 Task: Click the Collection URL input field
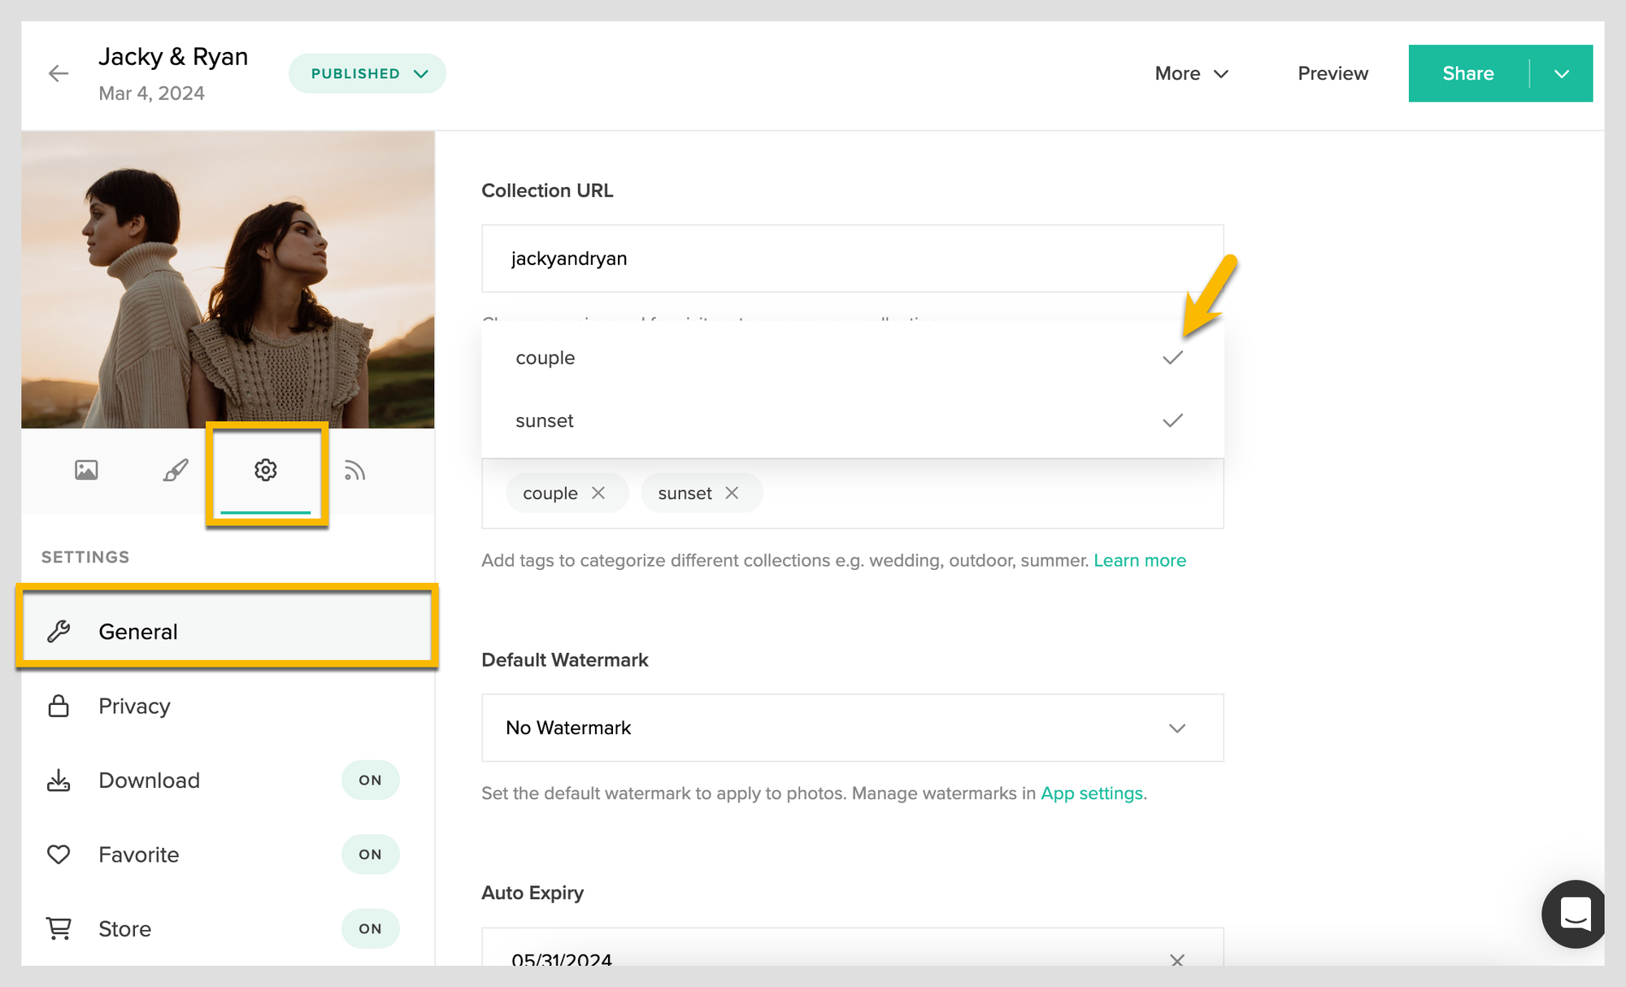pos(852,258)
